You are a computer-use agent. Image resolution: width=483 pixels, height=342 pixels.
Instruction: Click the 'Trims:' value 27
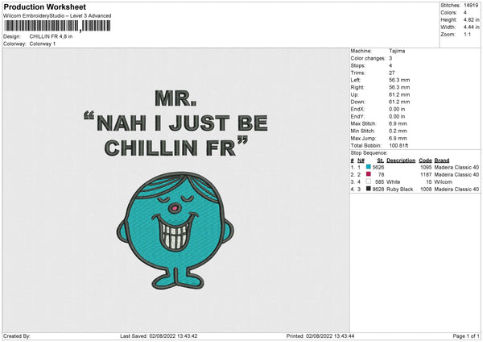(392, 73)
